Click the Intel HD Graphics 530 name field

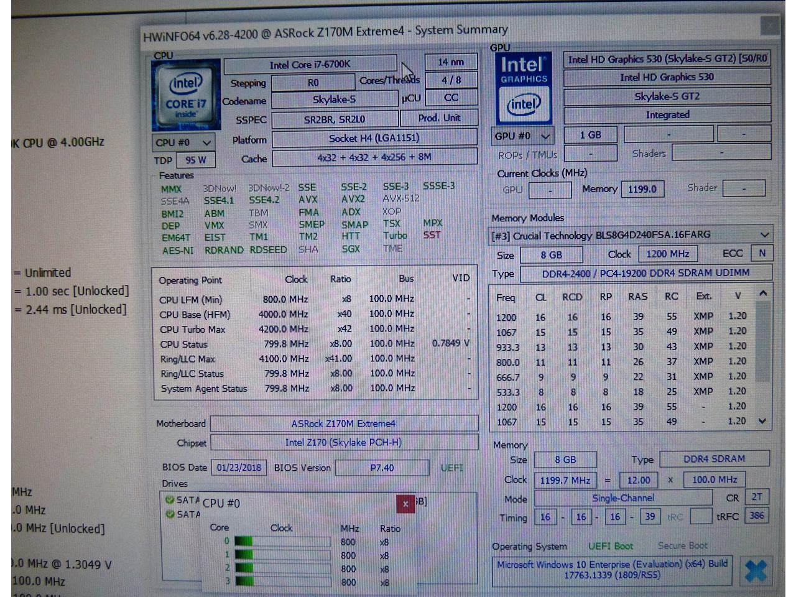(x=666, y=77)
